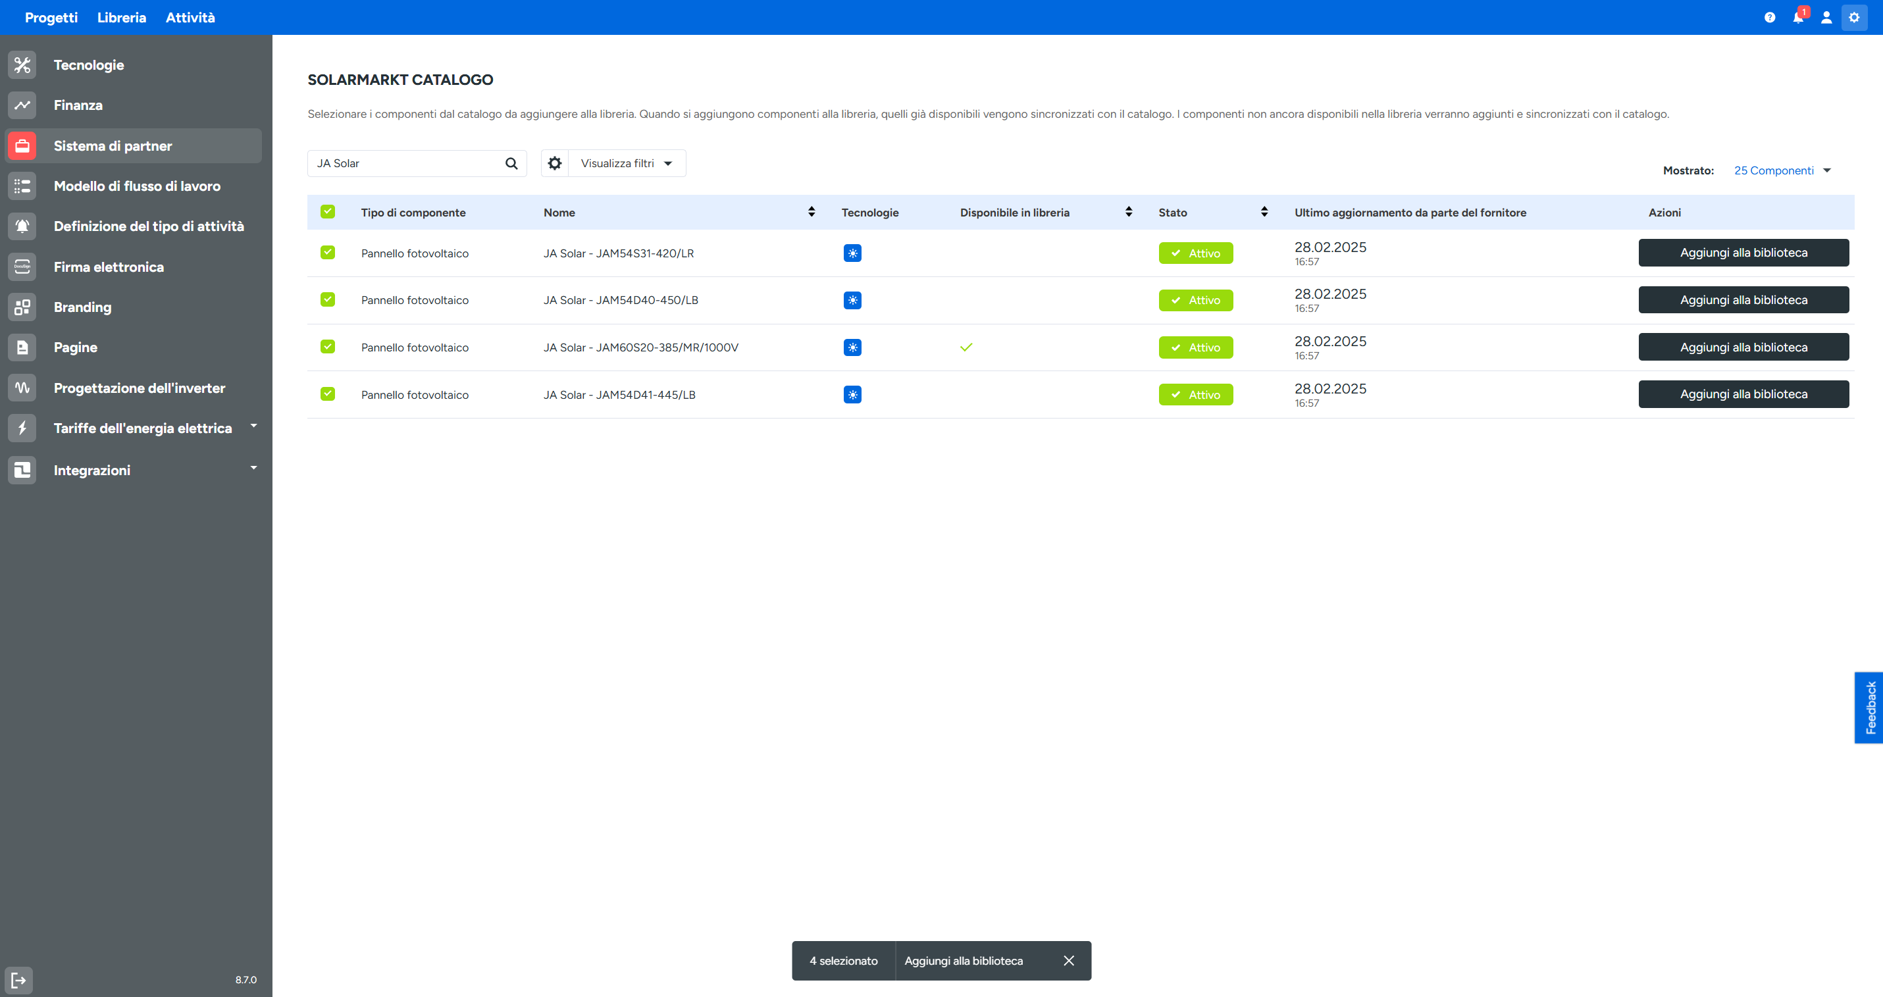The width and height of the screenshot is (1883, 997).
Task: Click the logout icon in sidebar
Action: [19, 979]
